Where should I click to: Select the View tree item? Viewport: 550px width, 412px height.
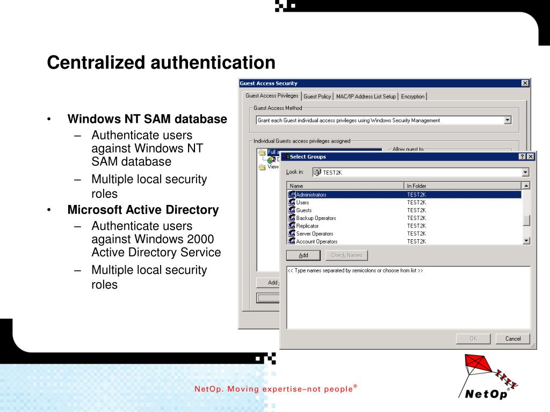click(x=273, y=167)
